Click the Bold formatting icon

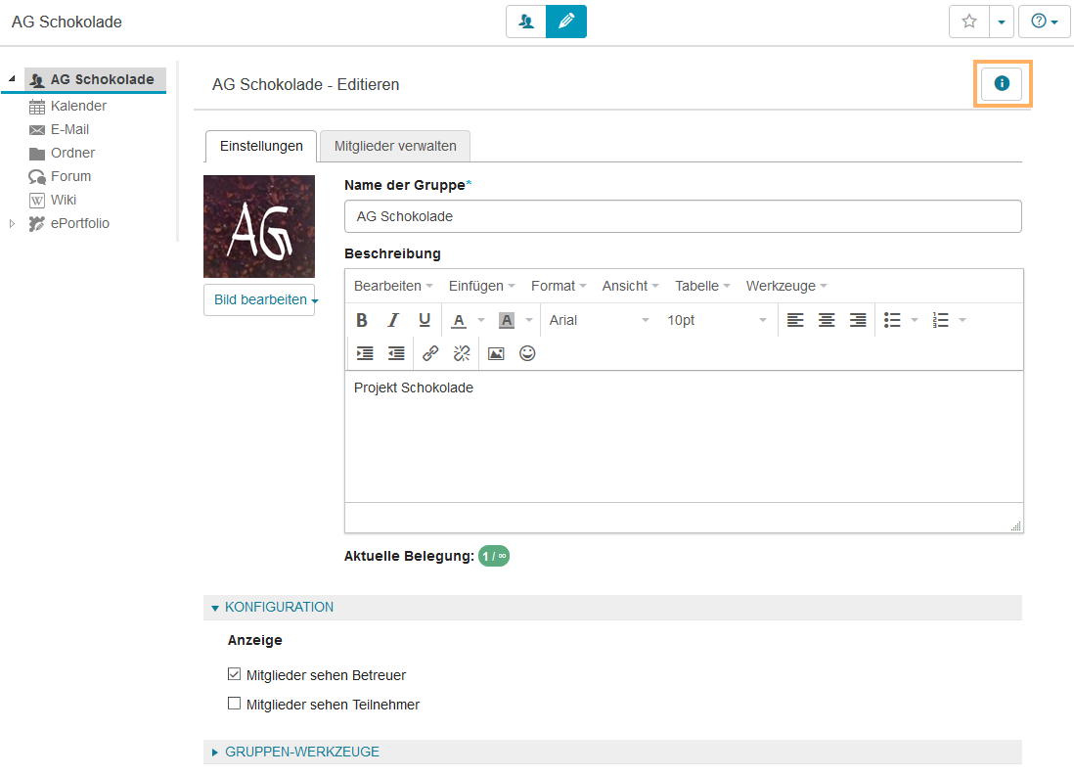(362, 320)
